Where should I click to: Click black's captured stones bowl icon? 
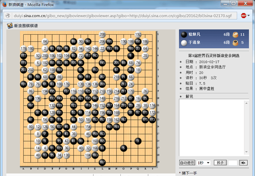[x=235, y=35]
